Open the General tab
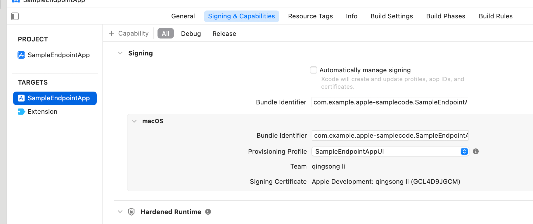Screen dimensions: 533x224 point(183,16)
